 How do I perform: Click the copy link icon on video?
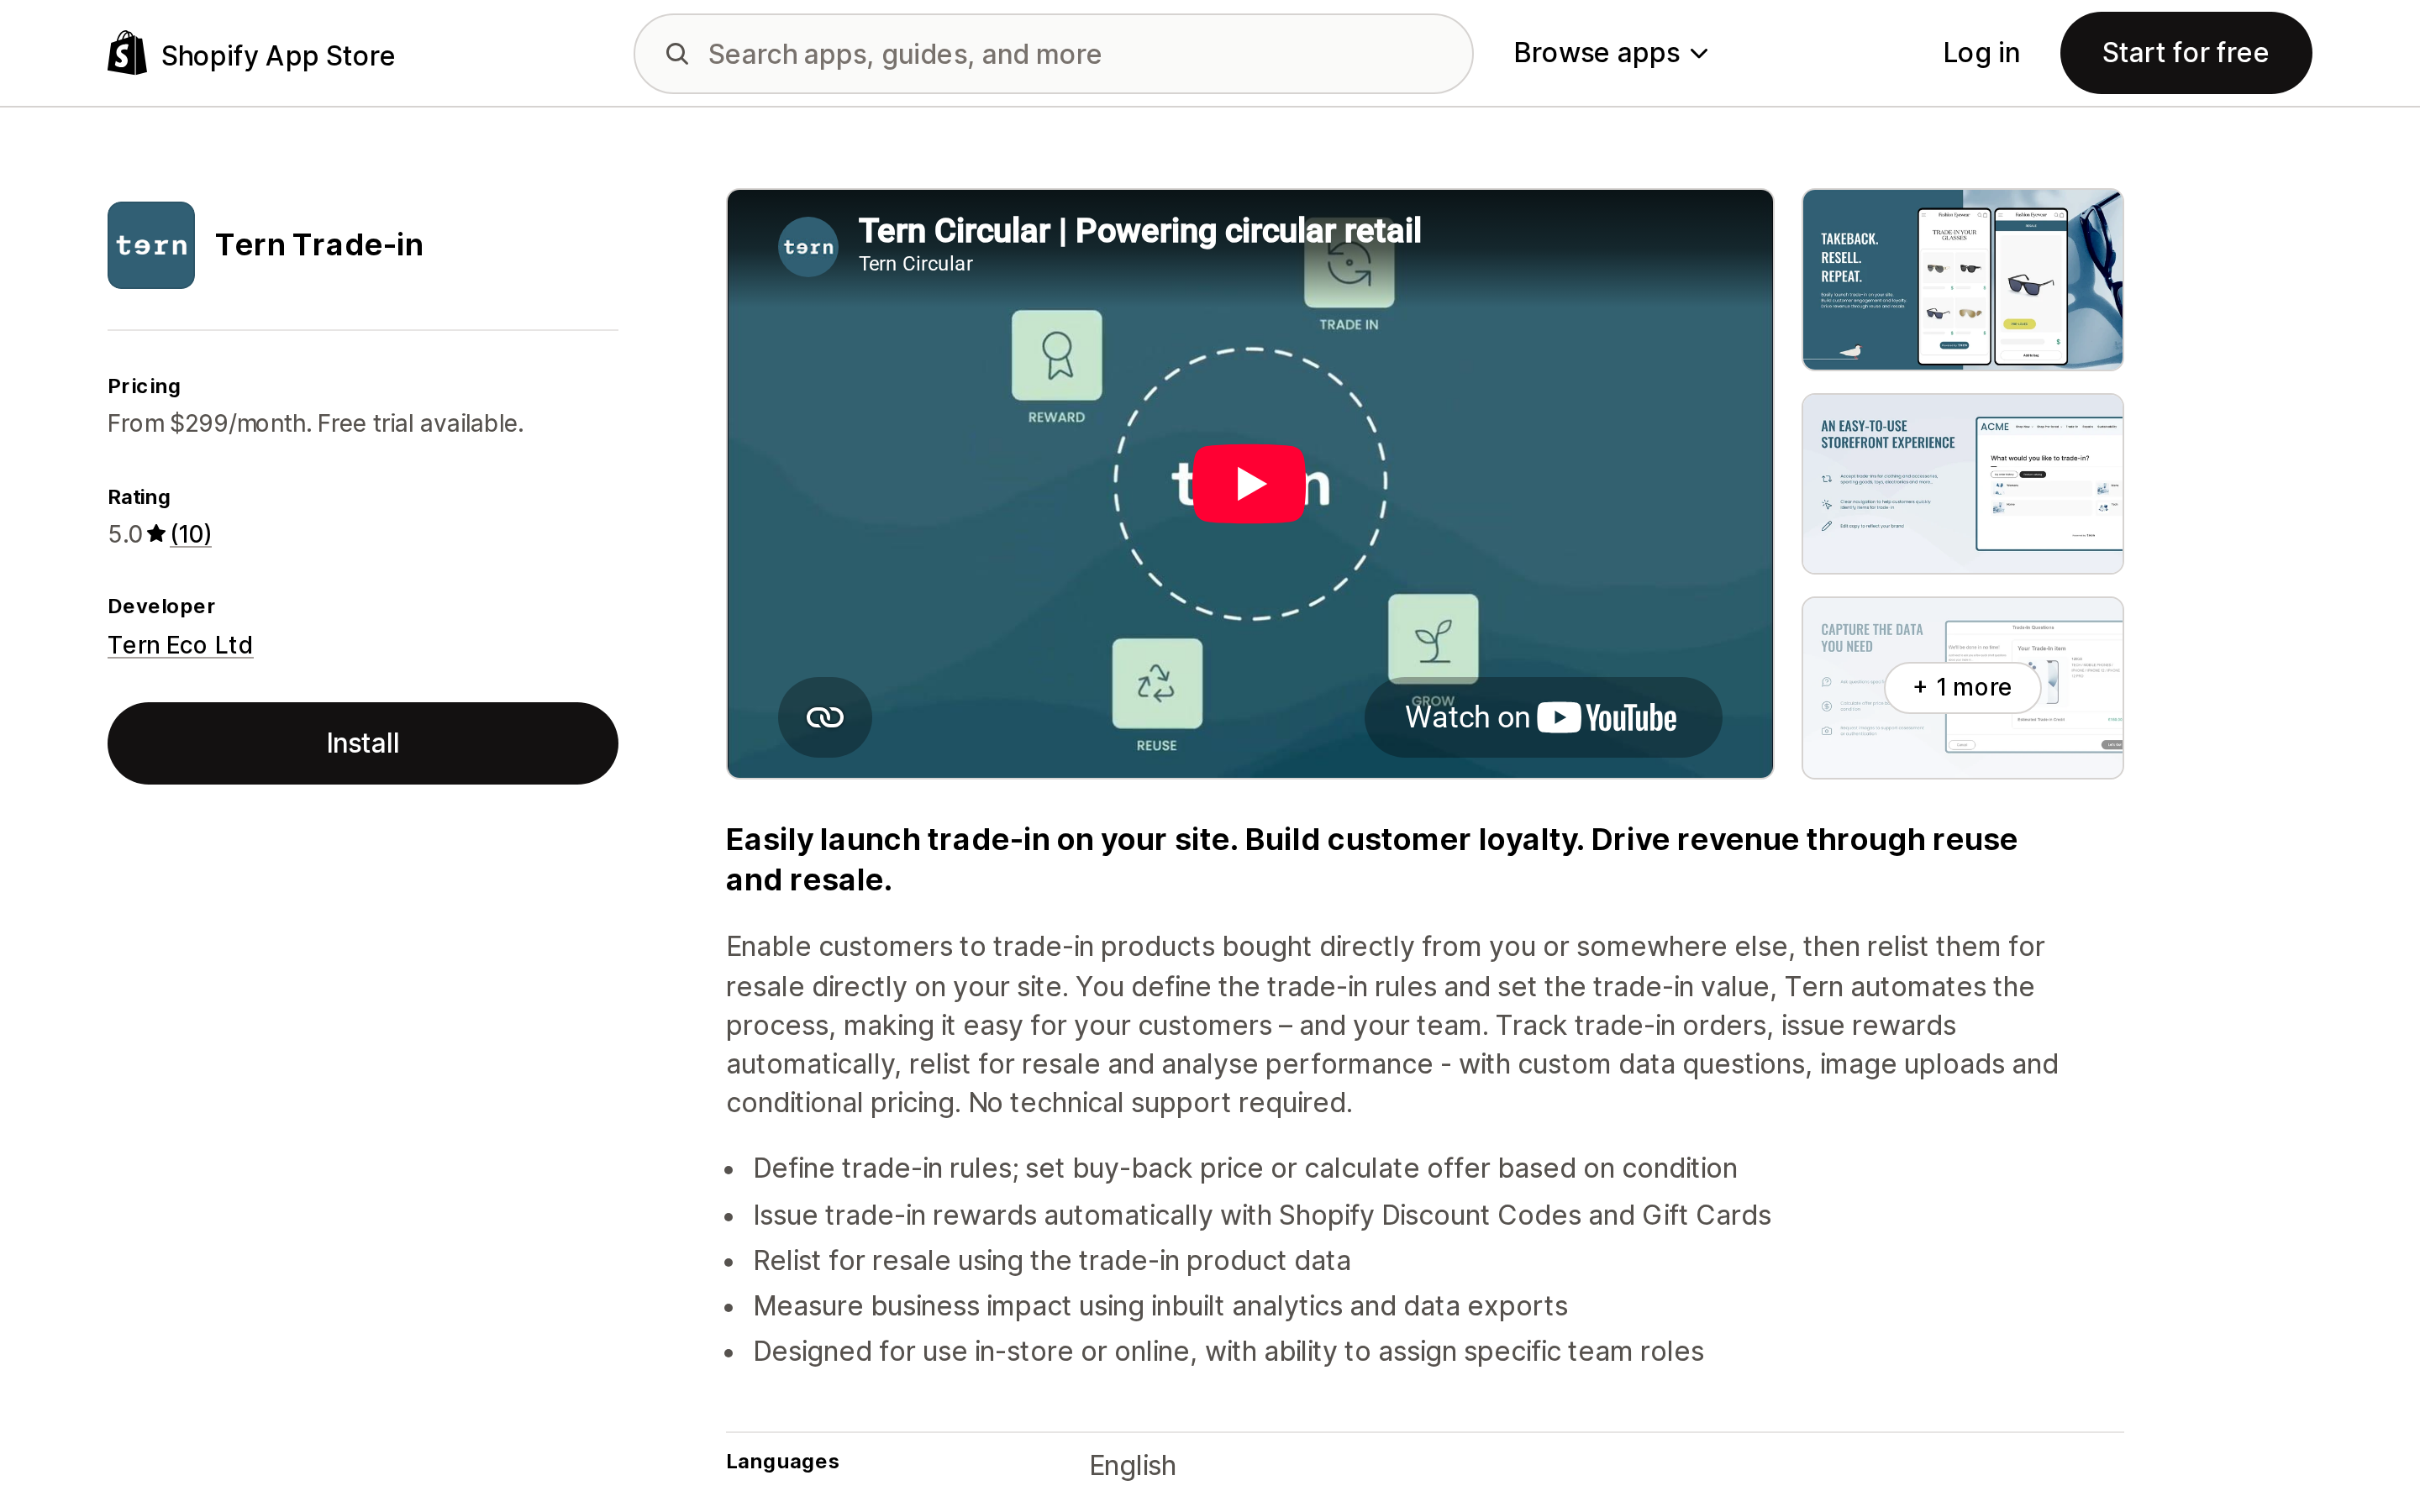click(825, 717)
